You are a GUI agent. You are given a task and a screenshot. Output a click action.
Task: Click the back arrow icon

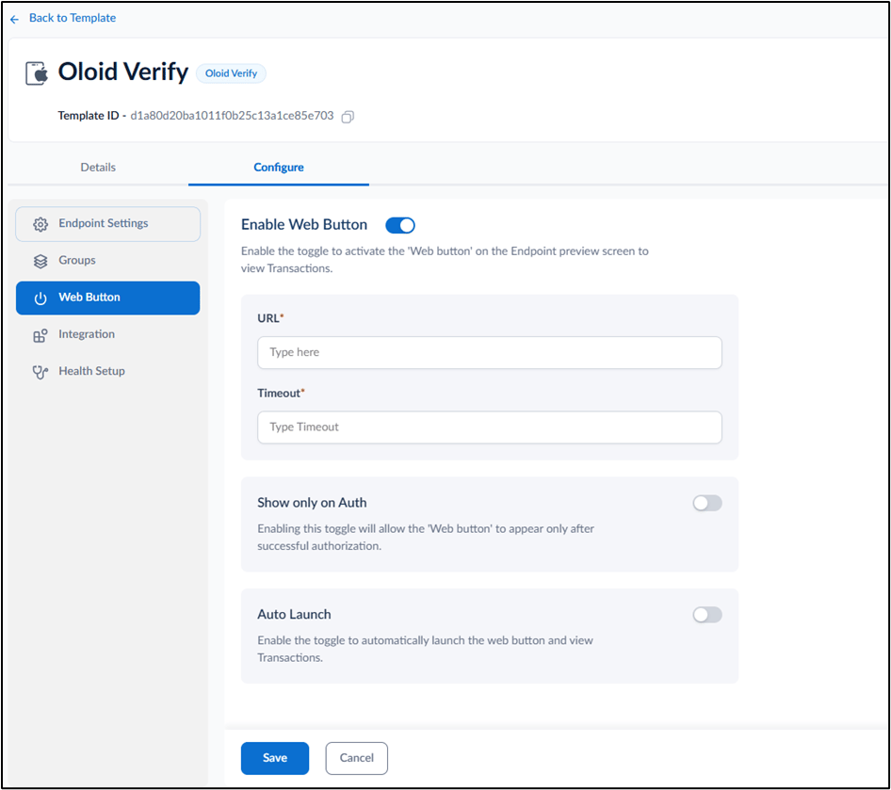tap(14, 19)
